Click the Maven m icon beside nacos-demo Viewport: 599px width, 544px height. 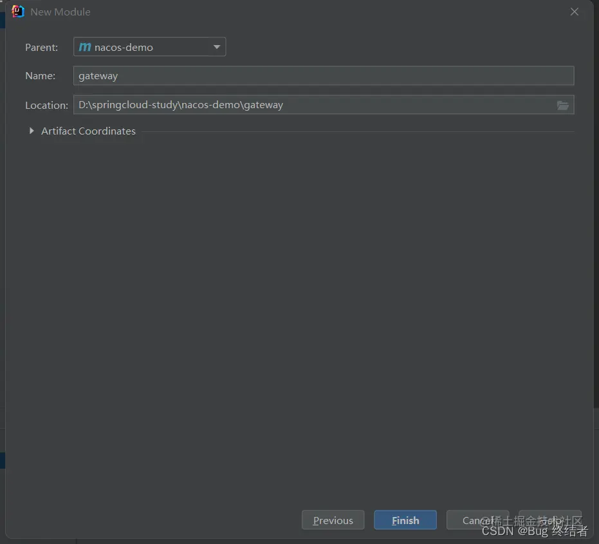85,47
